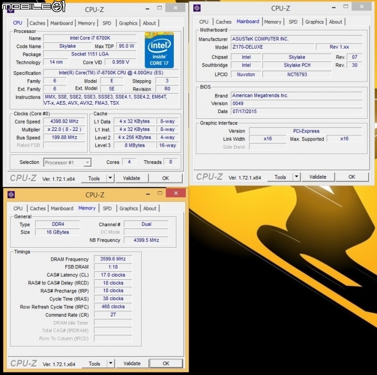Click Tools button in Memory window
377x375 pixels.
[x=94, y=363]
